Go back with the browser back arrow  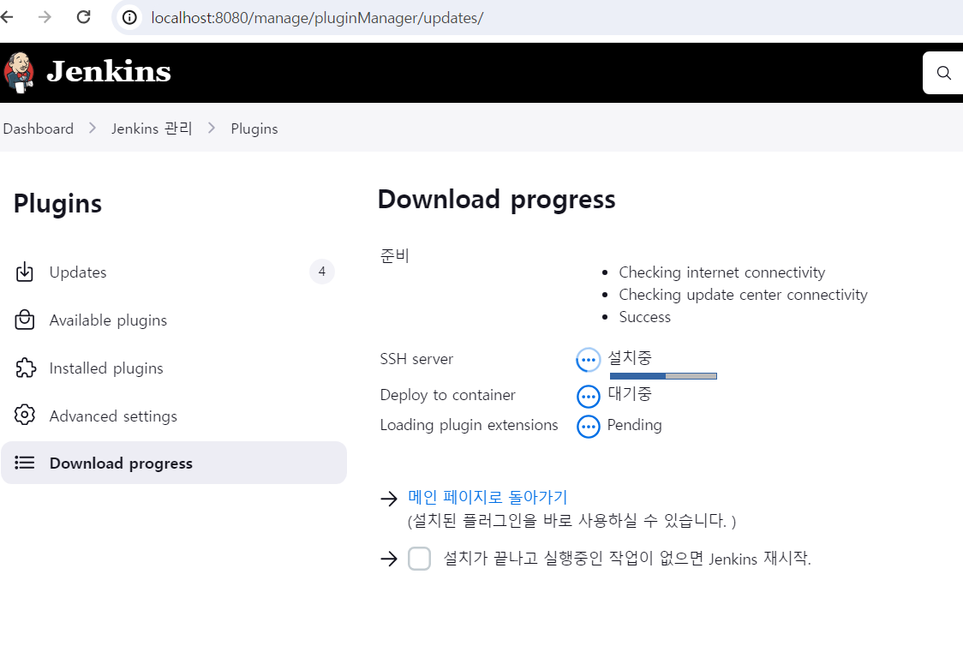6,17
